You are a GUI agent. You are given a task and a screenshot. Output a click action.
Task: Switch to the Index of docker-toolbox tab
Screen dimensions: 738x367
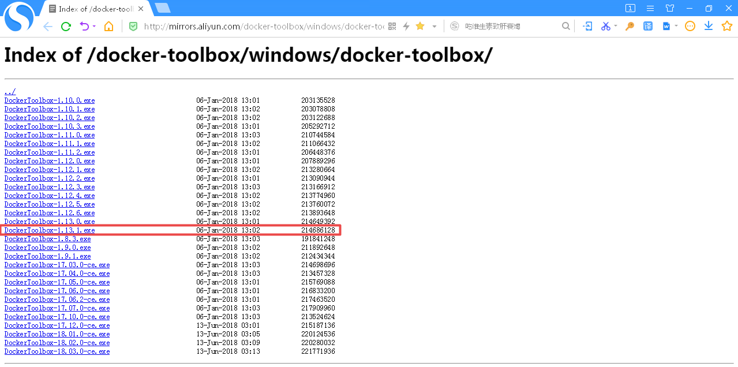pos(92,8)
